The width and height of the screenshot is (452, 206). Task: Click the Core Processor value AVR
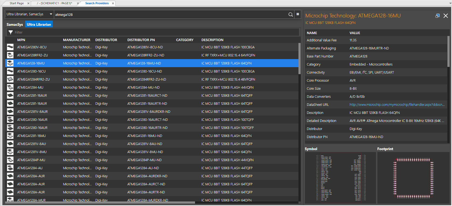(353, 80)
